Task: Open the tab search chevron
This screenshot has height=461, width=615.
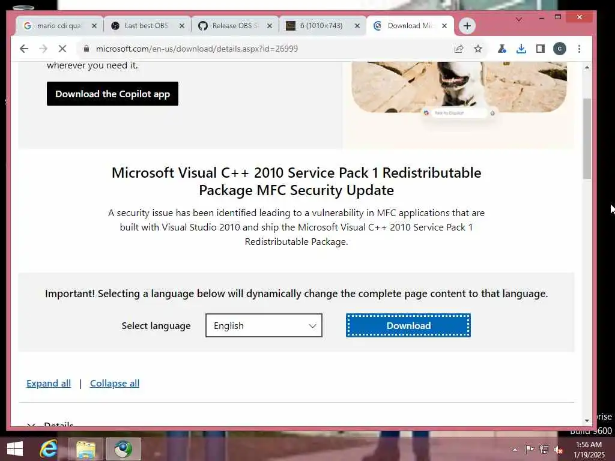Action: tap(518, 19)
